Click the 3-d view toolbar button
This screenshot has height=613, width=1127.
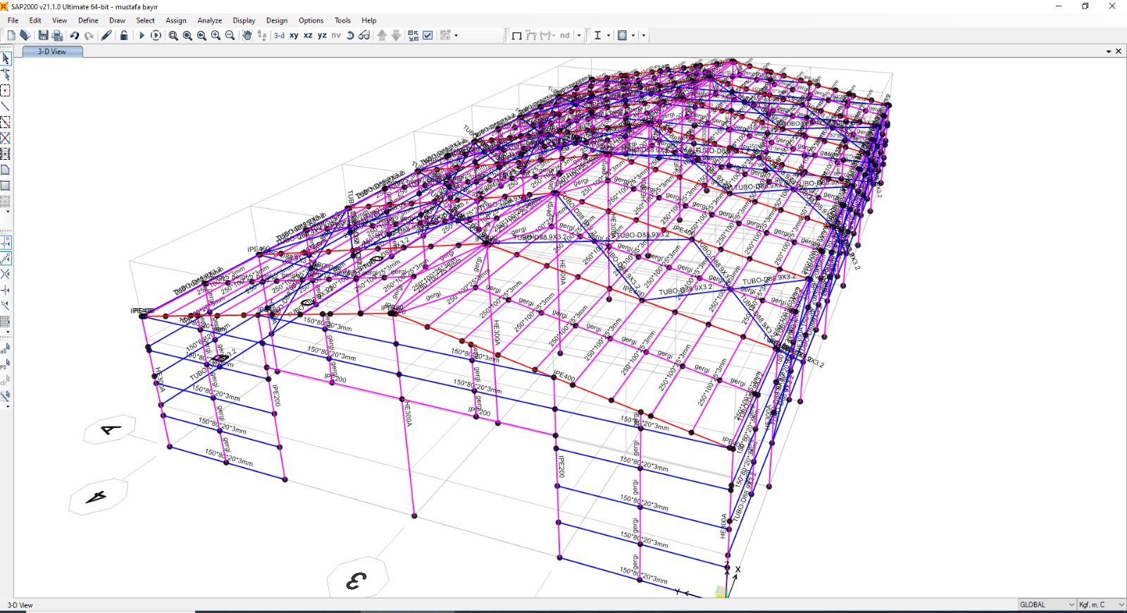[x=280, y=35]
